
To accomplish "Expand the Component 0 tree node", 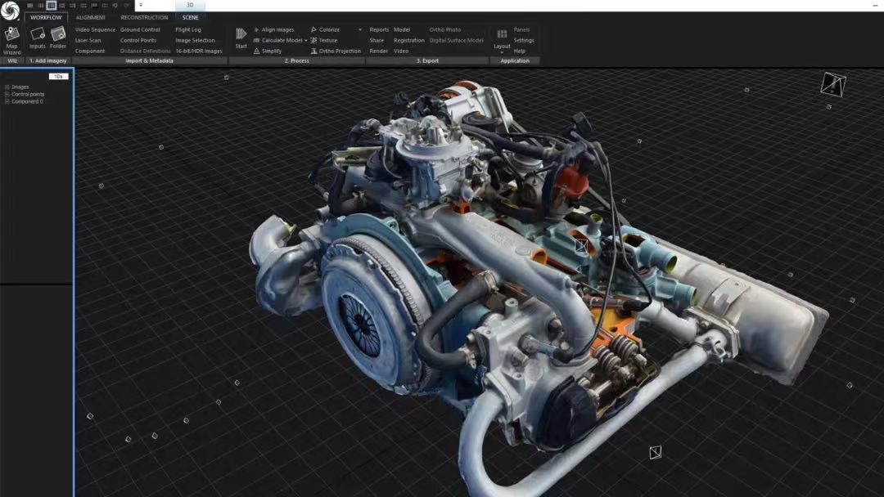I will (x=7, y=101).
